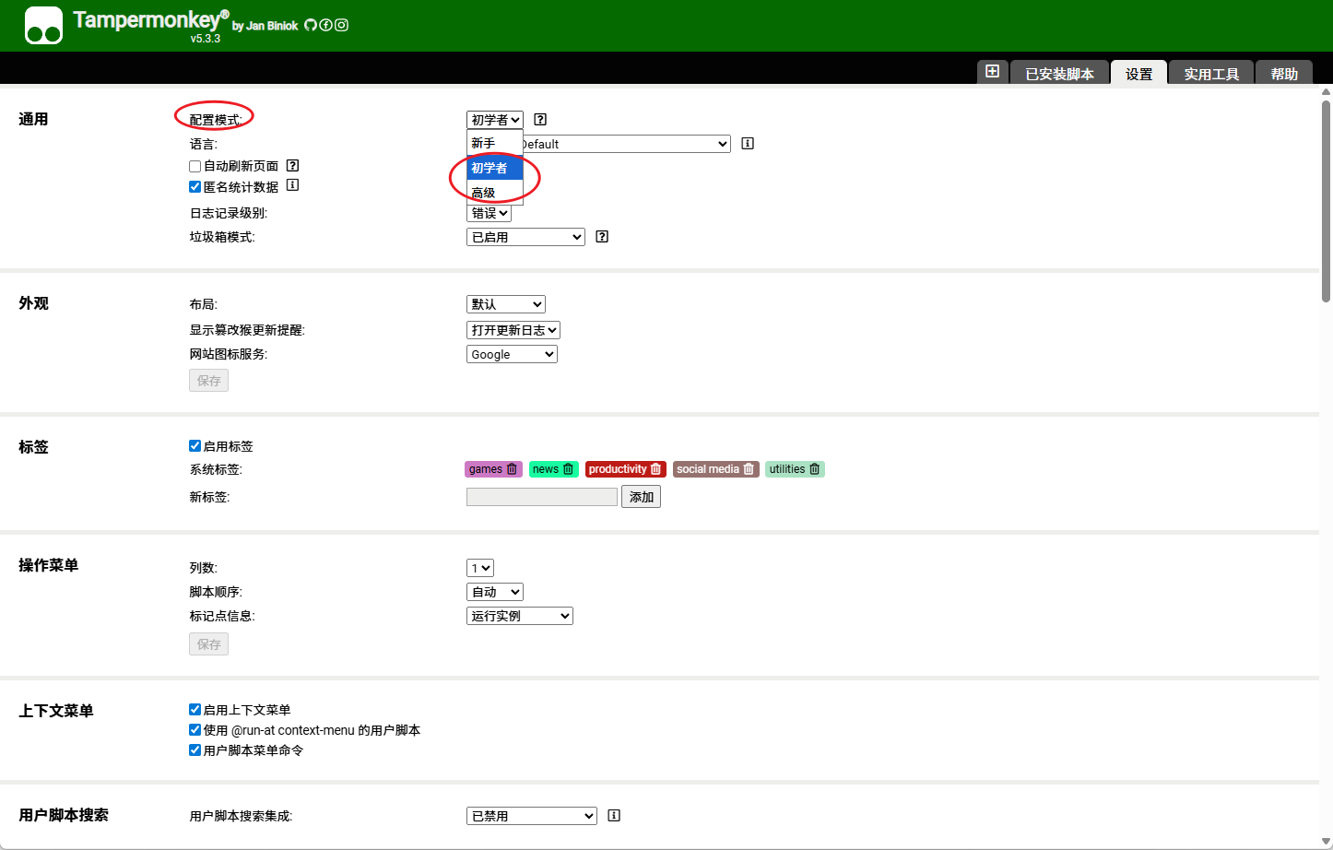Open help icon next to 自动刷新页面
The width and height of the screenshot is (1333, 850).
pos(292,165)
